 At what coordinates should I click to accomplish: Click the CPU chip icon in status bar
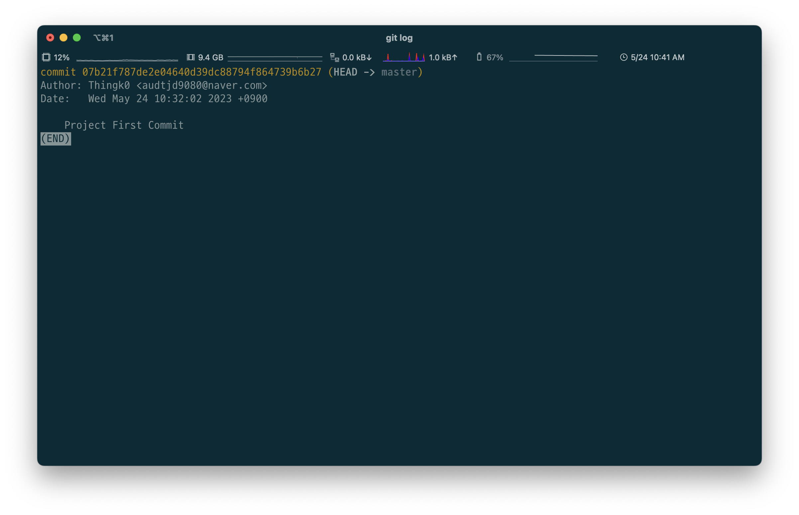coord(46,57)
